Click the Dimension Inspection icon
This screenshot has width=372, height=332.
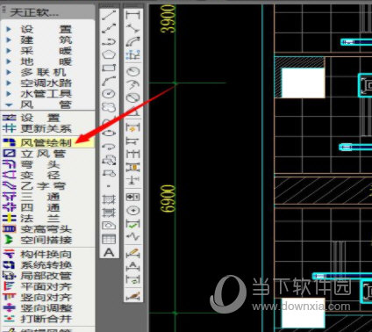coord(133,224)
